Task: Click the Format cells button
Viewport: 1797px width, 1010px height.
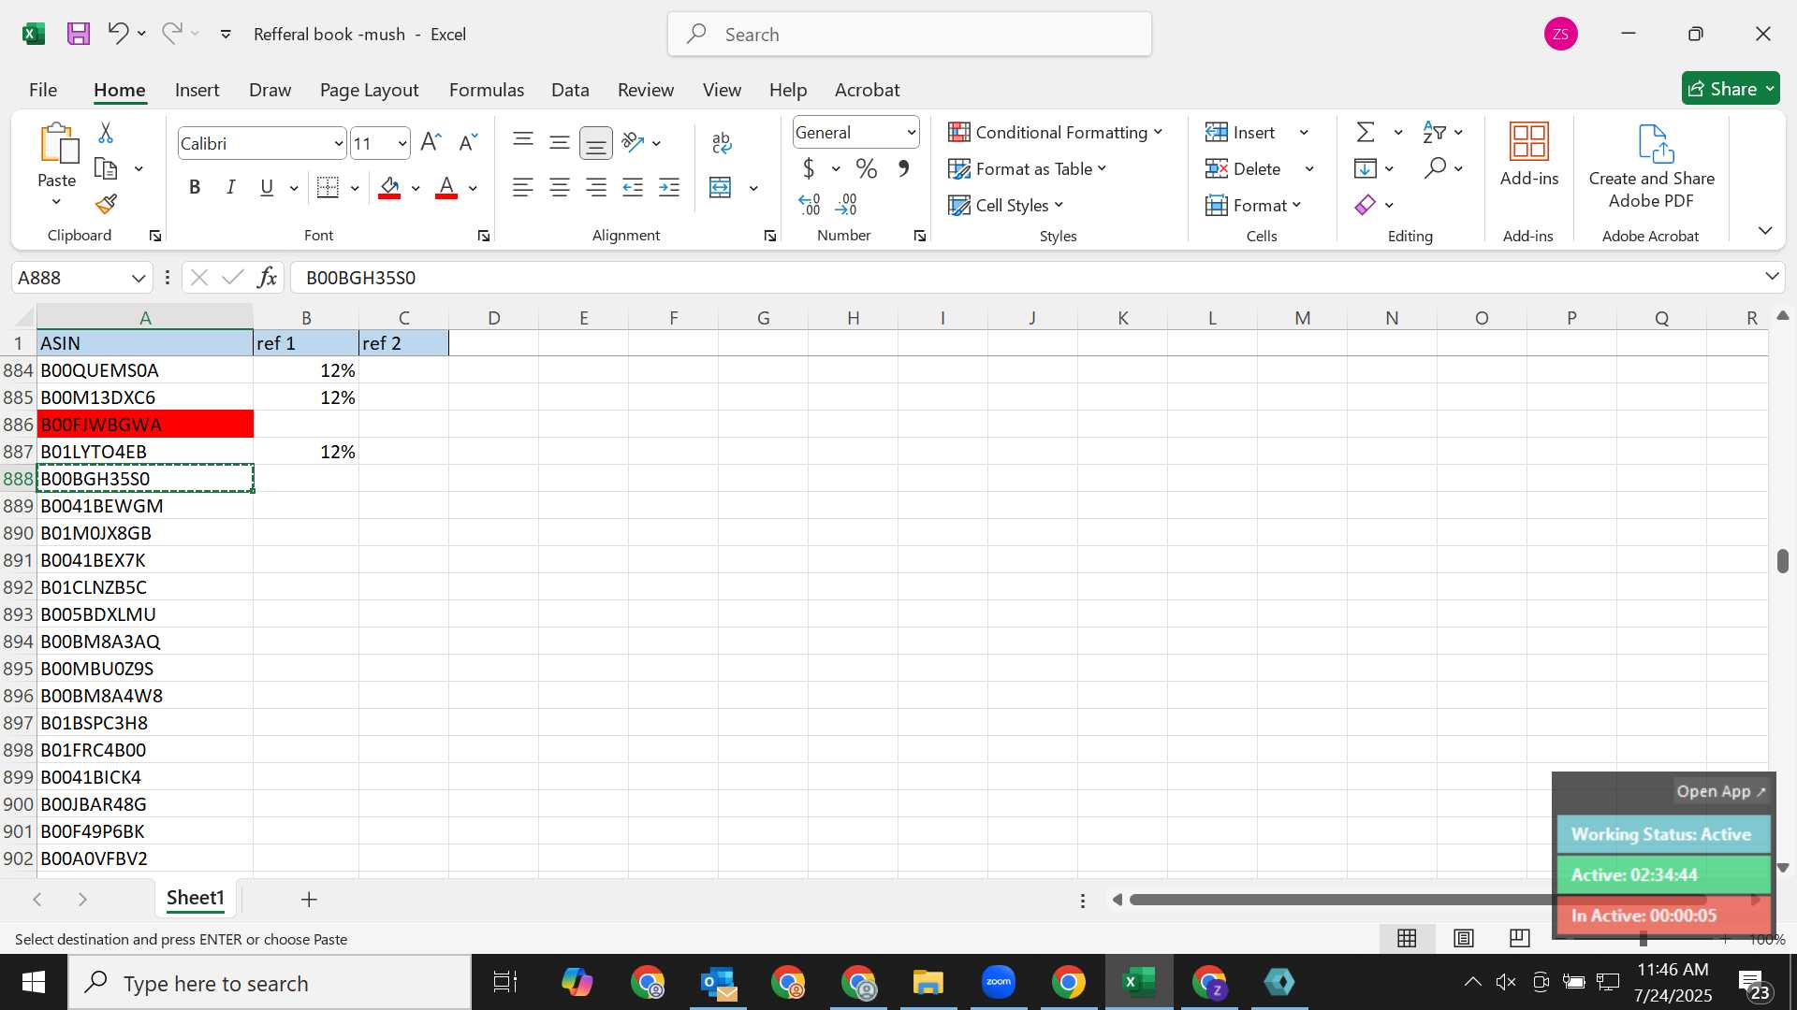Action: (x=1253, y=206)
